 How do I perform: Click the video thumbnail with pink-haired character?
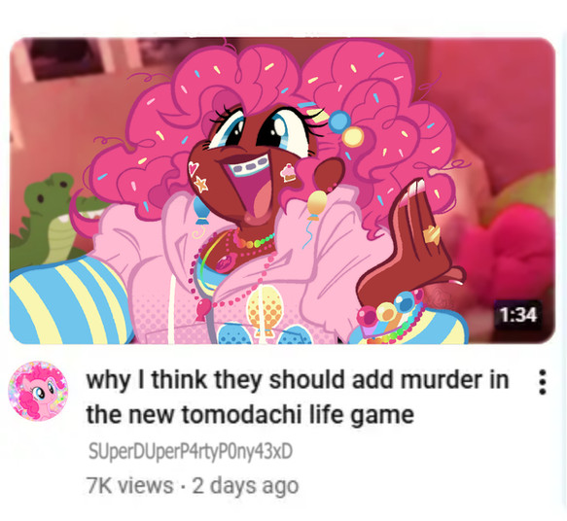click(282, 191)
